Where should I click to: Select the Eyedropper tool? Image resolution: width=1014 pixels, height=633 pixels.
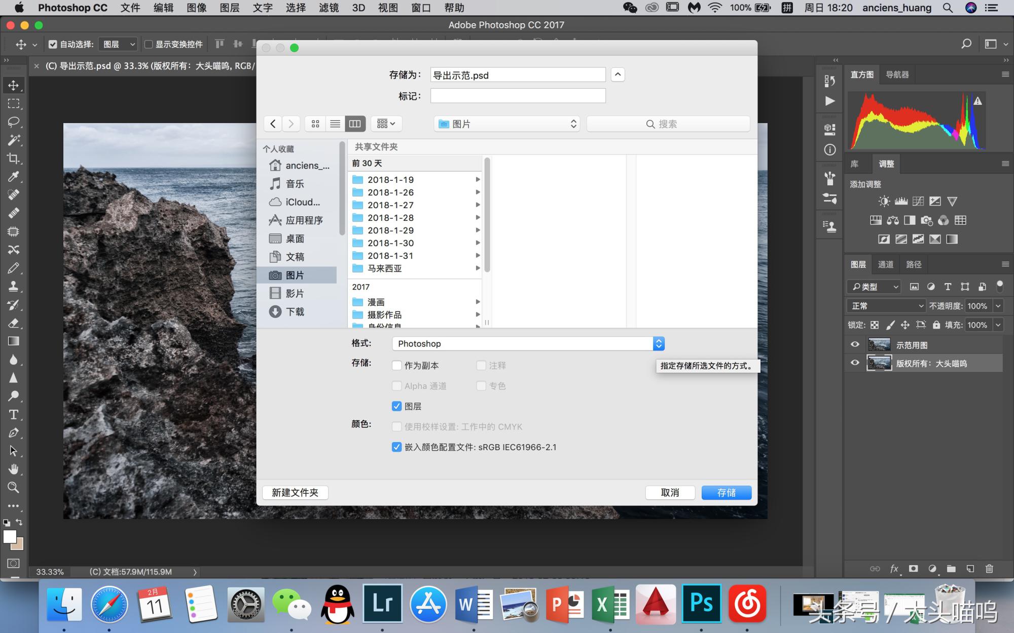[14, 176]
